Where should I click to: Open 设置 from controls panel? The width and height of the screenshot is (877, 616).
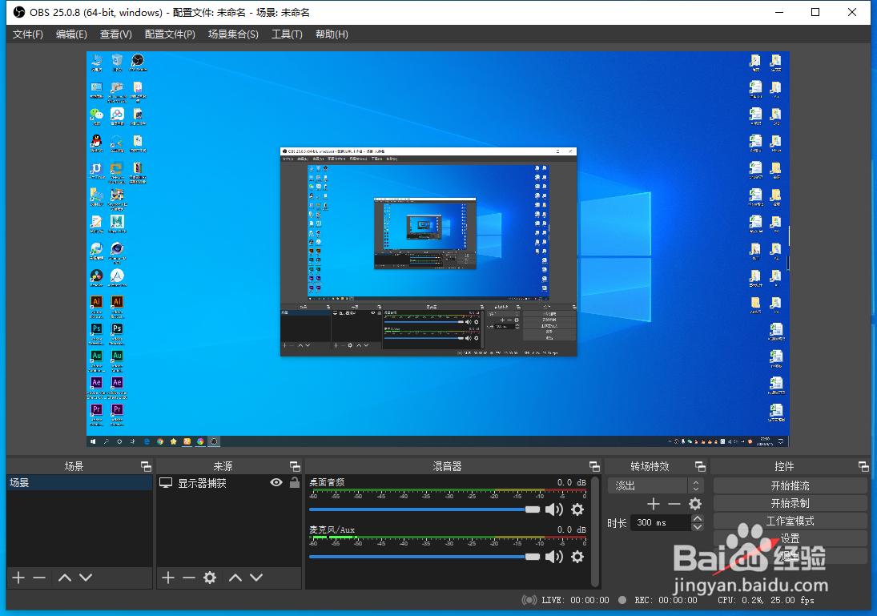tap(791, 538)
